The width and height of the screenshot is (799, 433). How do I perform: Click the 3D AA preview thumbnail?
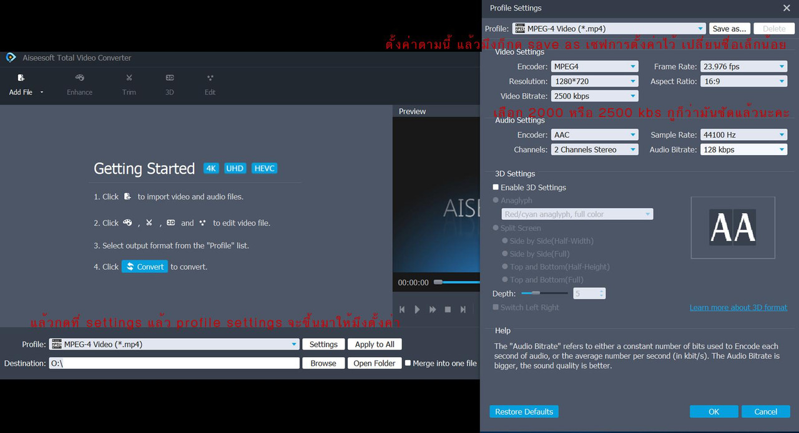click(733, 227)
